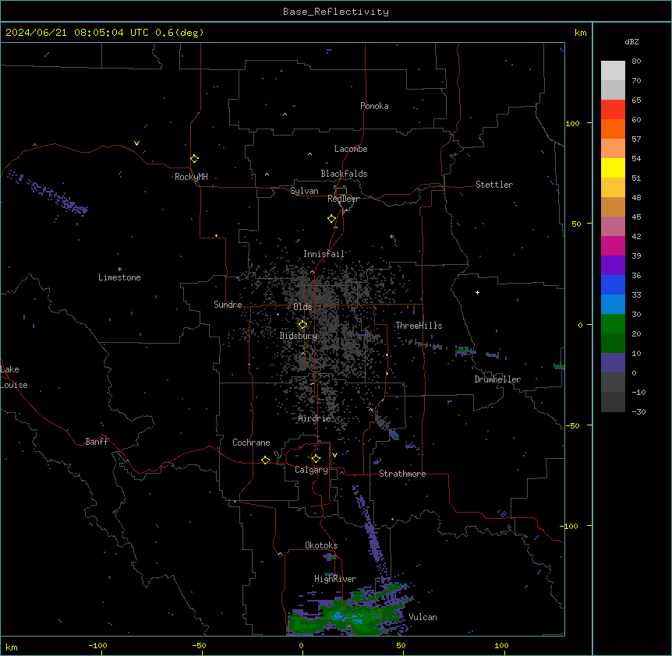Click the yellow marker above Didsbury
Screen dimensions: 672x656
(x=302, y=325)
